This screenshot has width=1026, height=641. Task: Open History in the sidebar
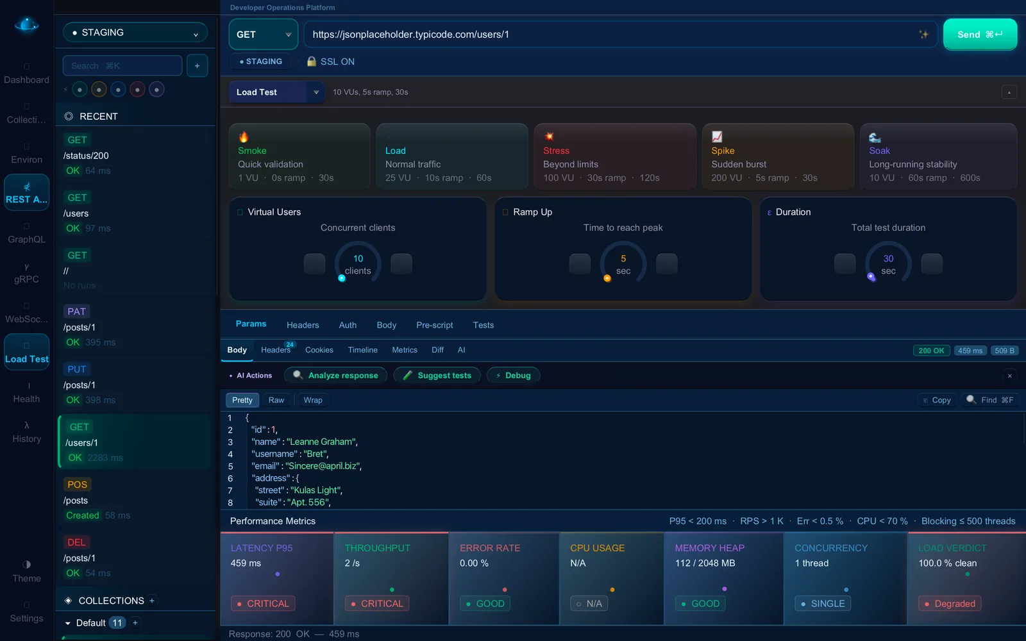27,432
